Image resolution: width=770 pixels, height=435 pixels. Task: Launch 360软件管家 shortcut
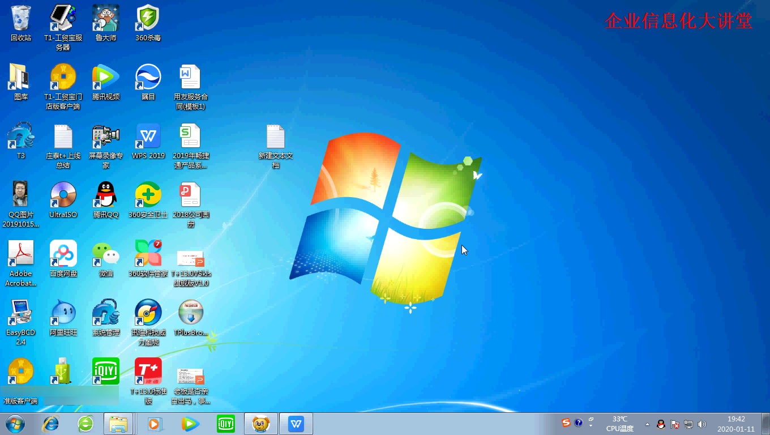pos(148,259)
